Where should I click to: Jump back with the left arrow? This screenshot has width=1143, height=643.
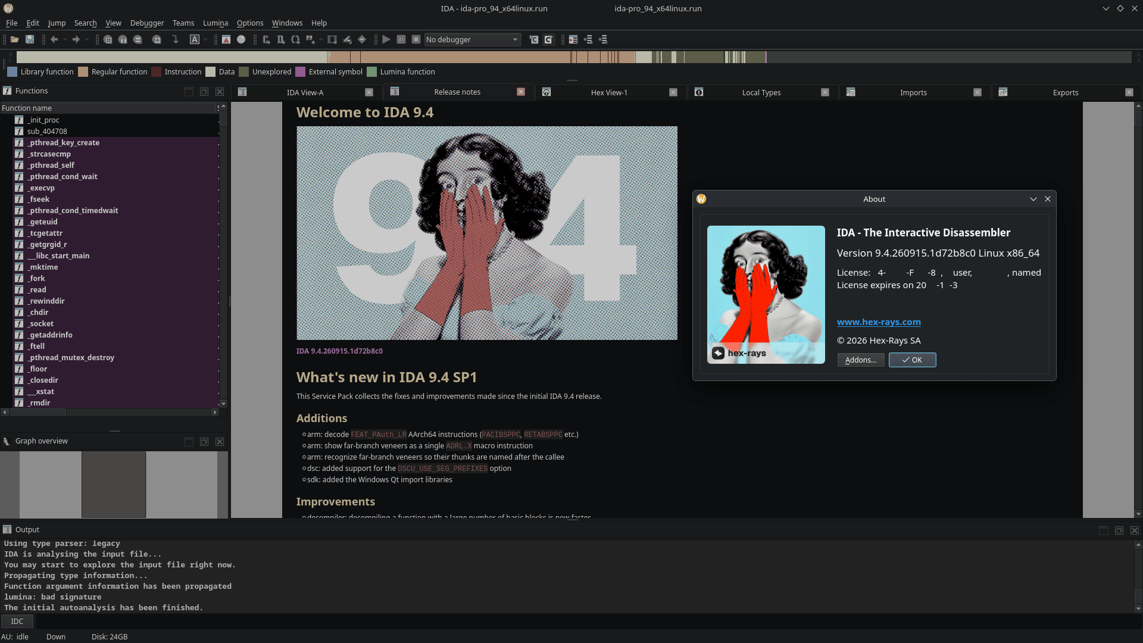tap(54, 39)
